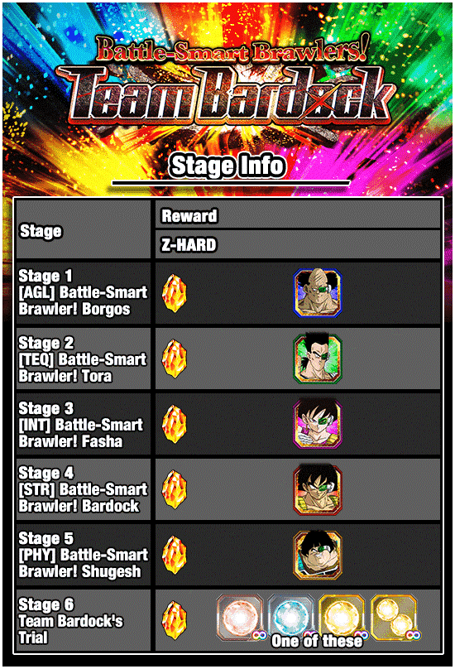Click the Borgos character icon

(x=318, y=293)
